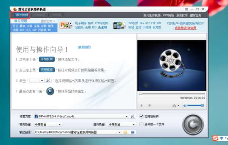Open preset settings wrench icon
Screen dimensions: 228x145
point(132,116)
